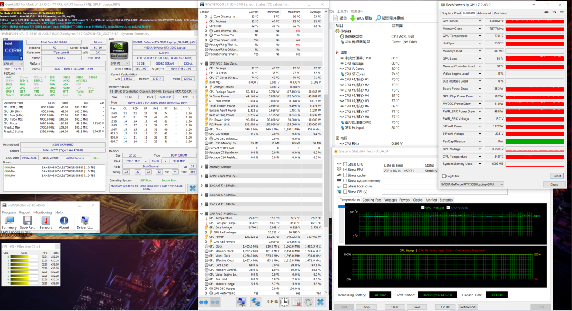Viewport: 572px width, 311px height.
Task: Open Sensors with the thermometer icon
Action: [x=46, y=221]
